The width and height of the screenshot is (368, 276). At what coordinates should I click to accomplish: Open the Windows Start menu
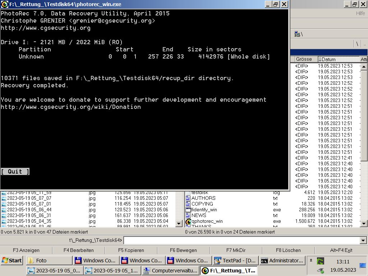(12, 261)
